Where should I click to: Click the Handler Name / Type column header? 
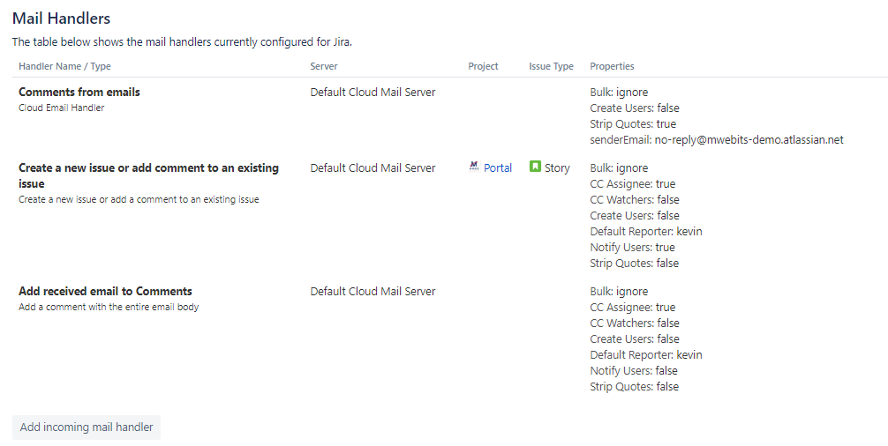pyautogui.click(x=64, y=66)
